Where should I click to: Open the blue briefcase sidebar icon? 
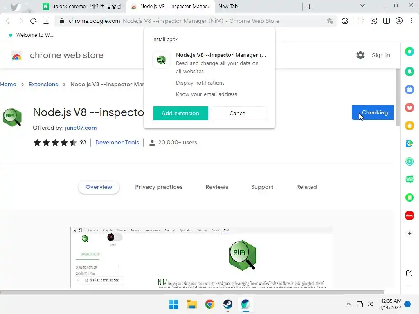[409, 90]
